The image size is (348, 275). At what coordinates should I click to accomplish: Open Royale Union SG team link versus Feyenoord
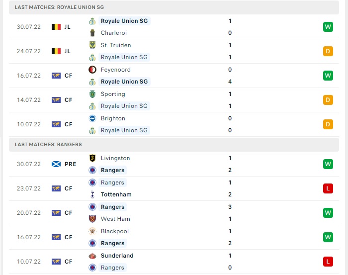tap(124, 82)
